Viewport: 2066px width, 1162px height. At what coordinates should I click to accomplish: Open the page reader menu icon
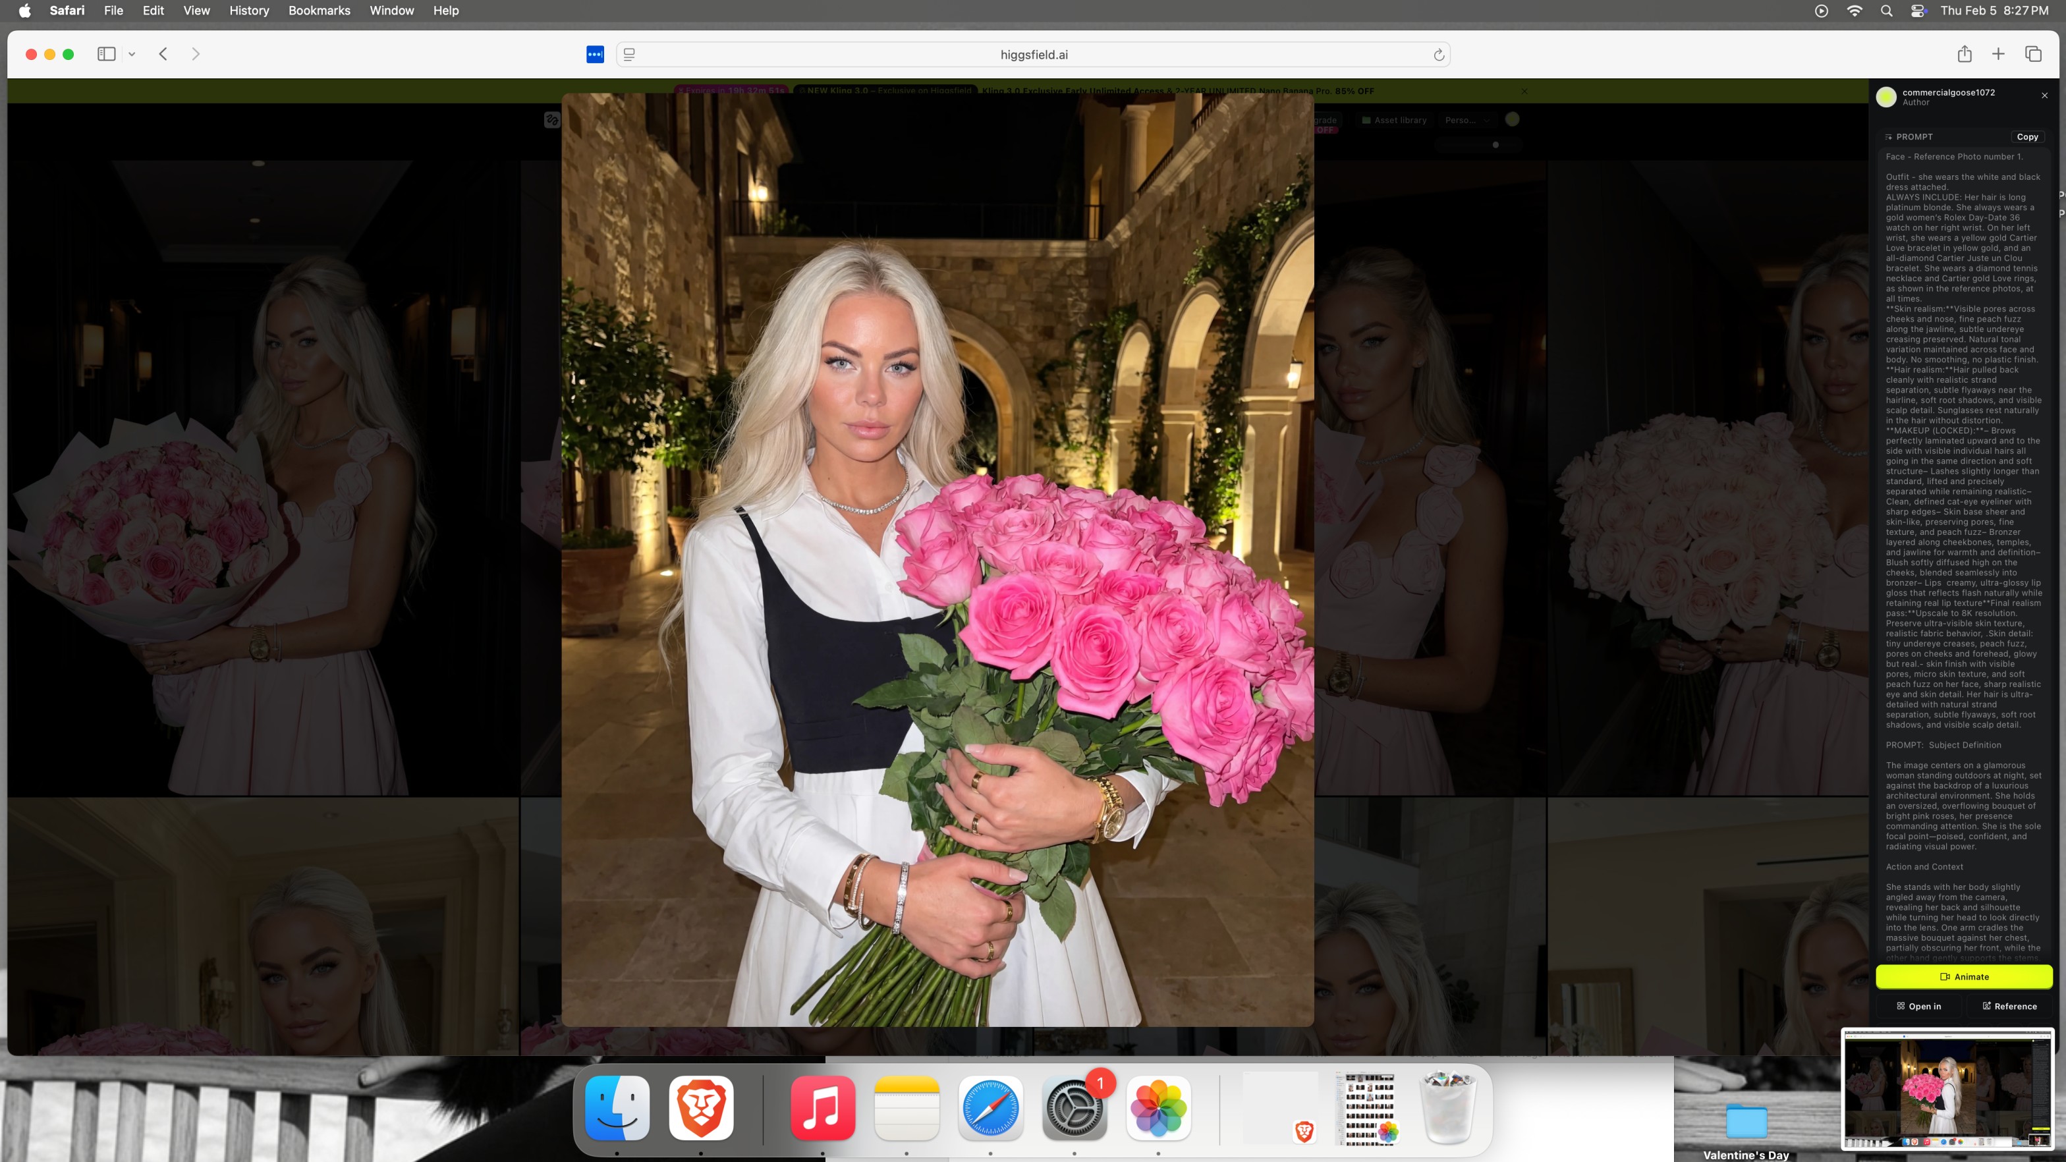(x=630, y=55)
